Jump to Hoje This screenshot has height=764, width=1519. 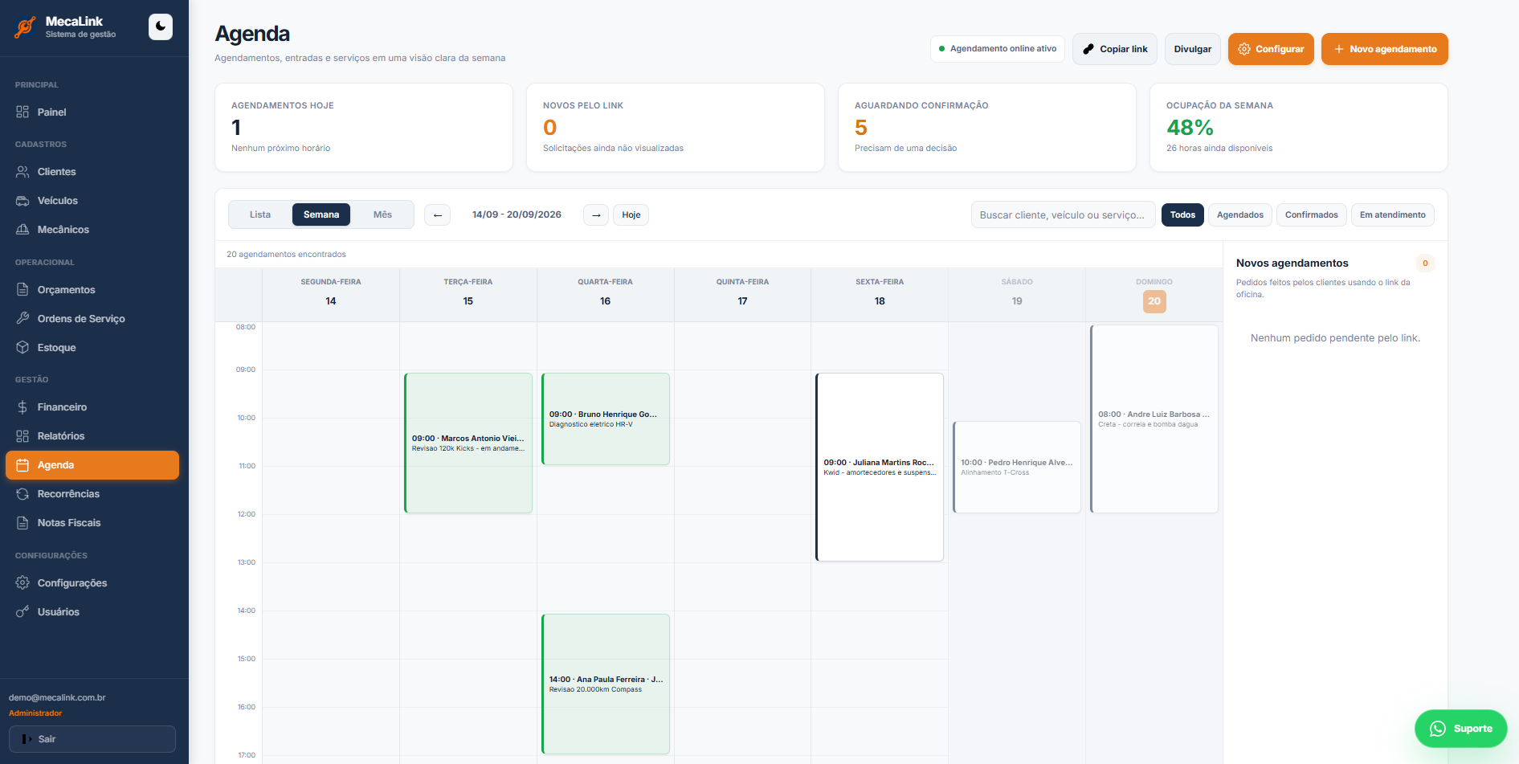(631, 215)
